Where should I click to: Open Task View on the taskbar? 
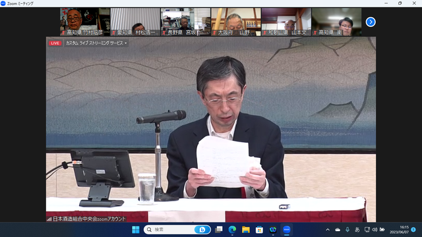[219, 230]
